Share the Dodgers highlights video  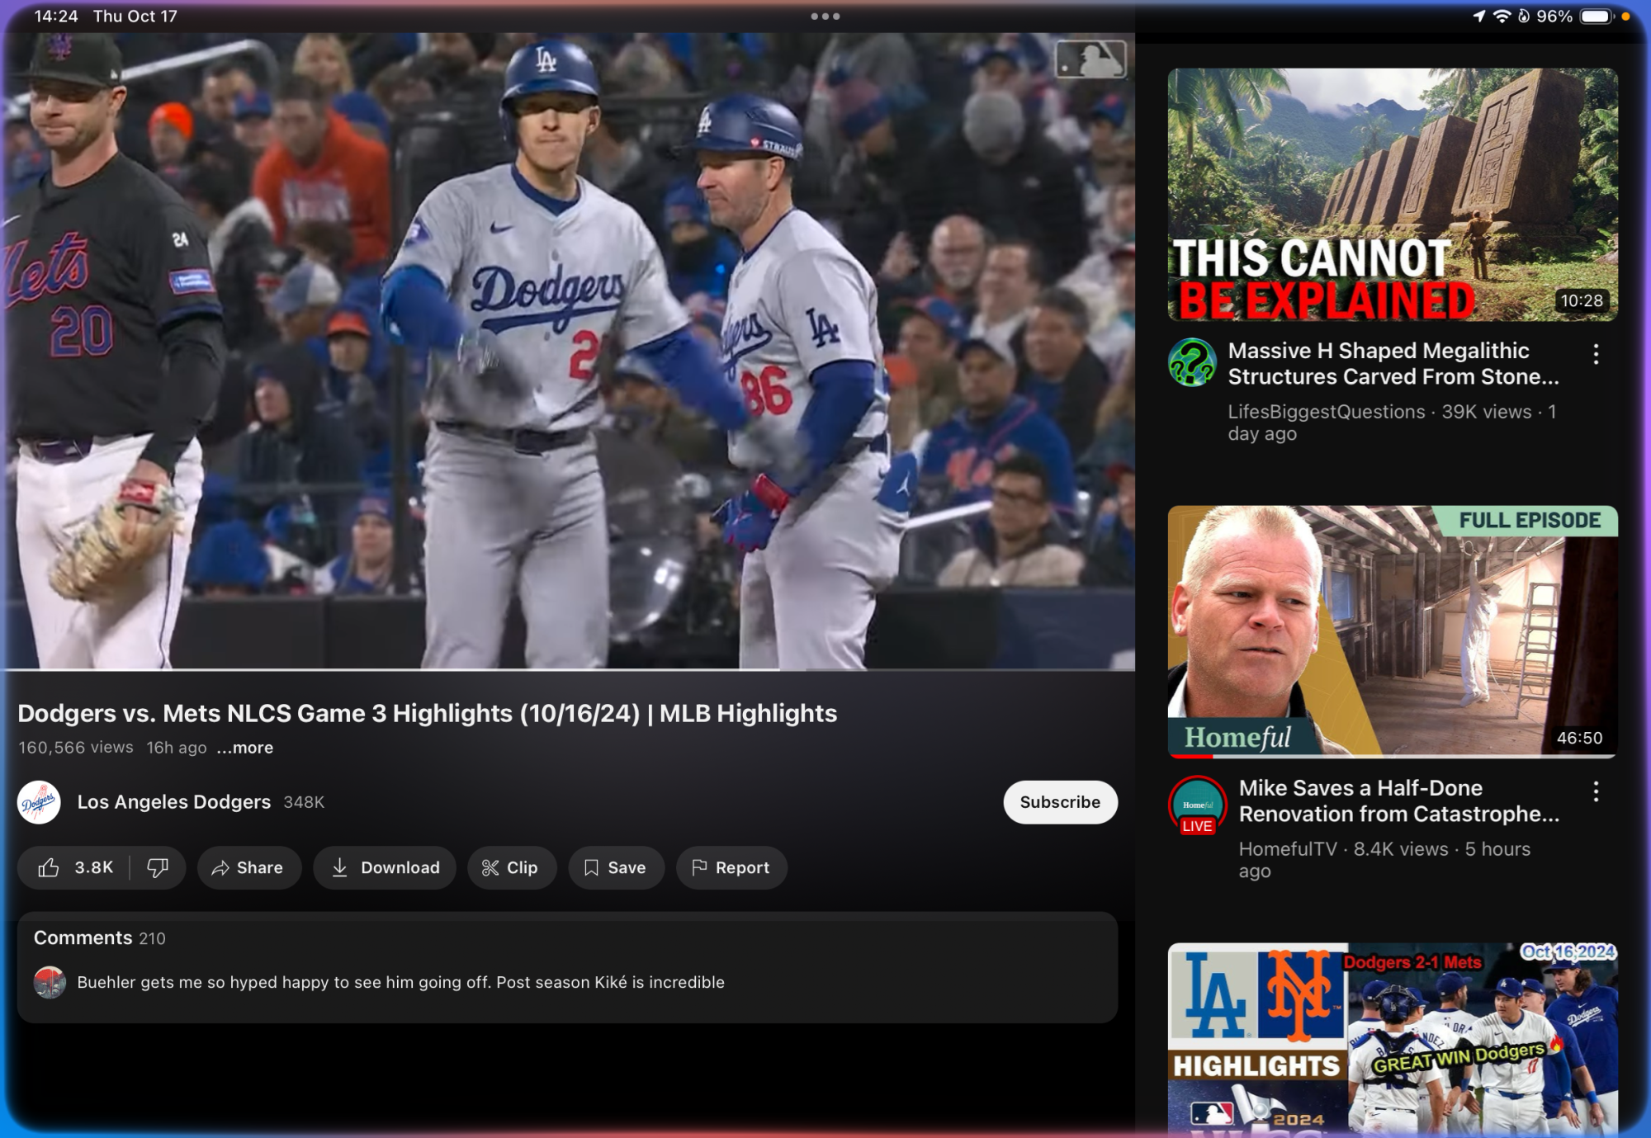(248, 867)
